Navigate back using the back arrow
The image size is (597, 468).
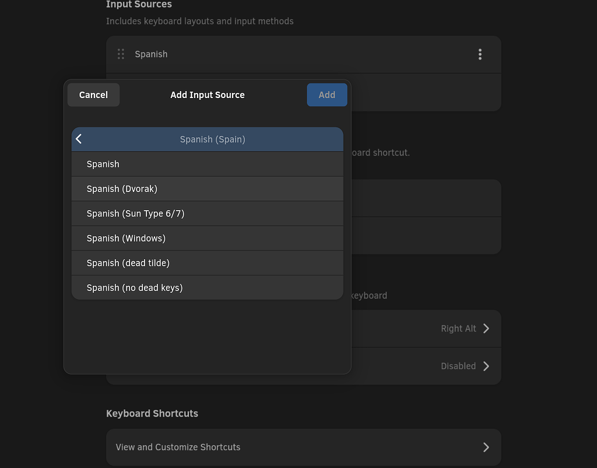coord(79,139)
